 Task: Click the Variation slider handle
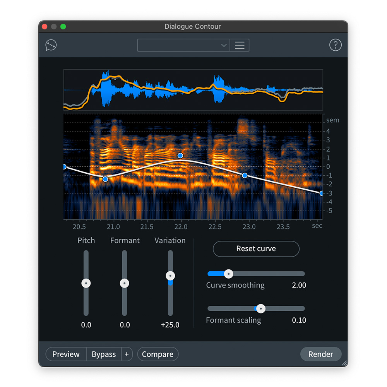tap(170, 276)
